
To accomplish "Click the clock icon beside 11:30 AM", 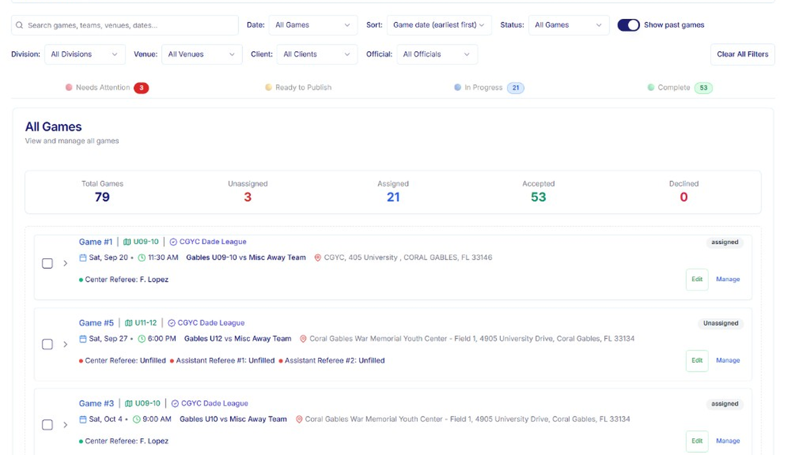I will tap(142, 257).
